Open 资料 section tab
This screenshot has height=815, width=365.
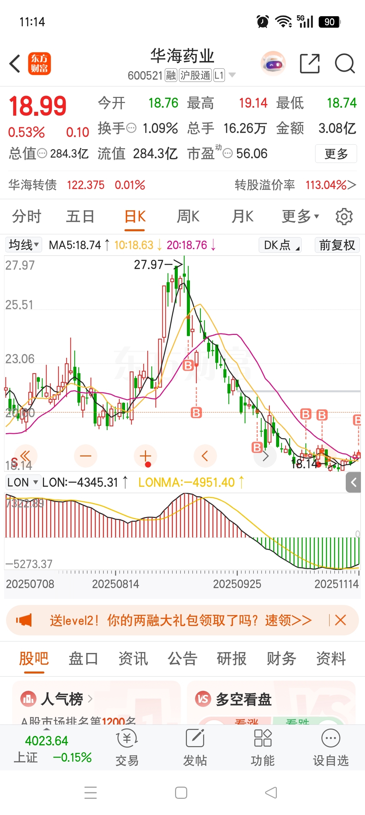click(x=331, y=659)
